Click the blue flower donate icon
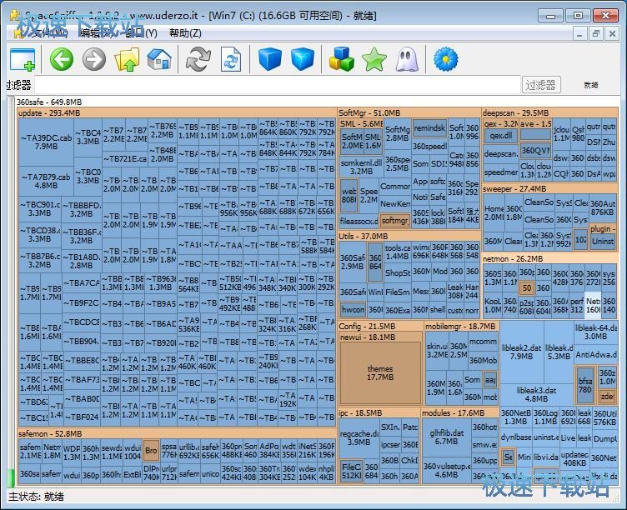The width and height of the screenshot is (627, 510). pos(445,59)
